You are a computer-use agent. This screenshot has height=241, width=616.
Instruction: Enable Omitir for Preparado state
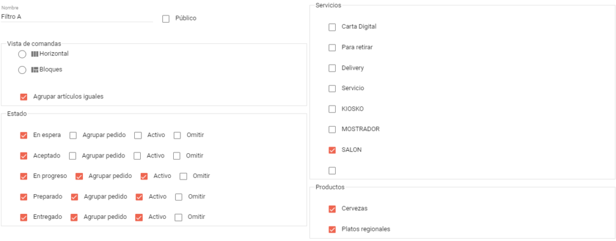pyautogui.click(x=179, y=197)
